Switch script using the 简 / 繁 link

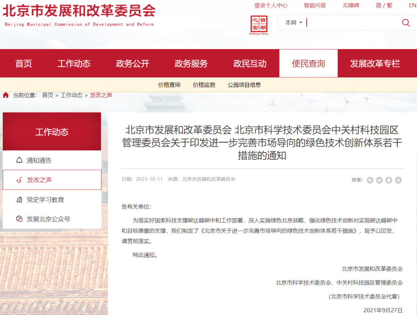[x=384, y=5]
